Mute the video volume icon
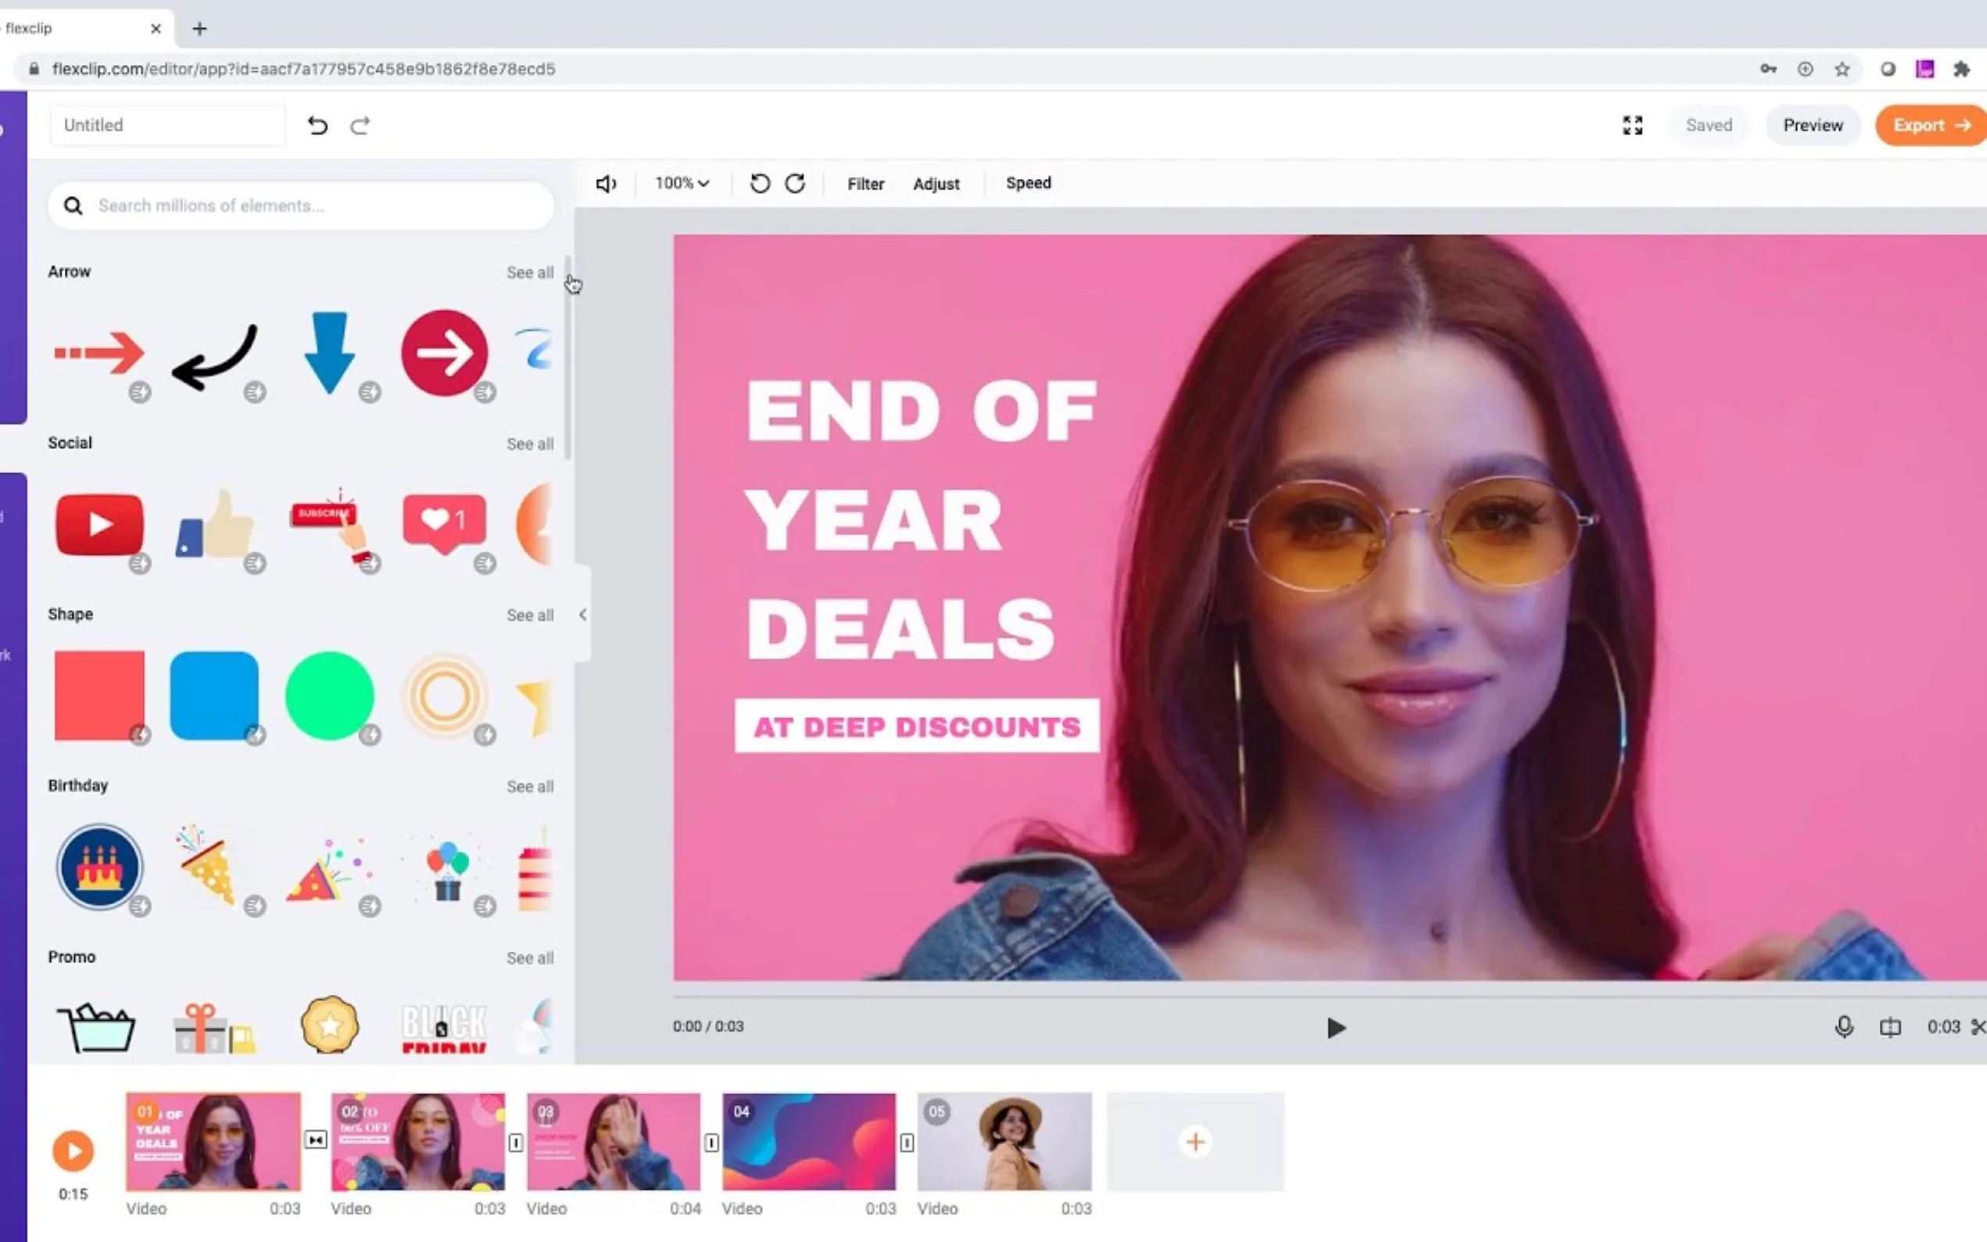 pyautogui.click(x=605, y=184)
